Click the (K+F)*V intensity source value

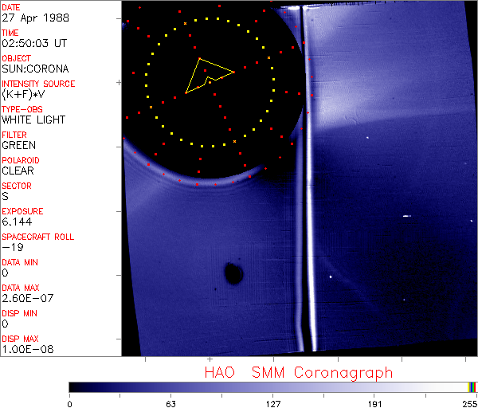click(x=25, y=94)
